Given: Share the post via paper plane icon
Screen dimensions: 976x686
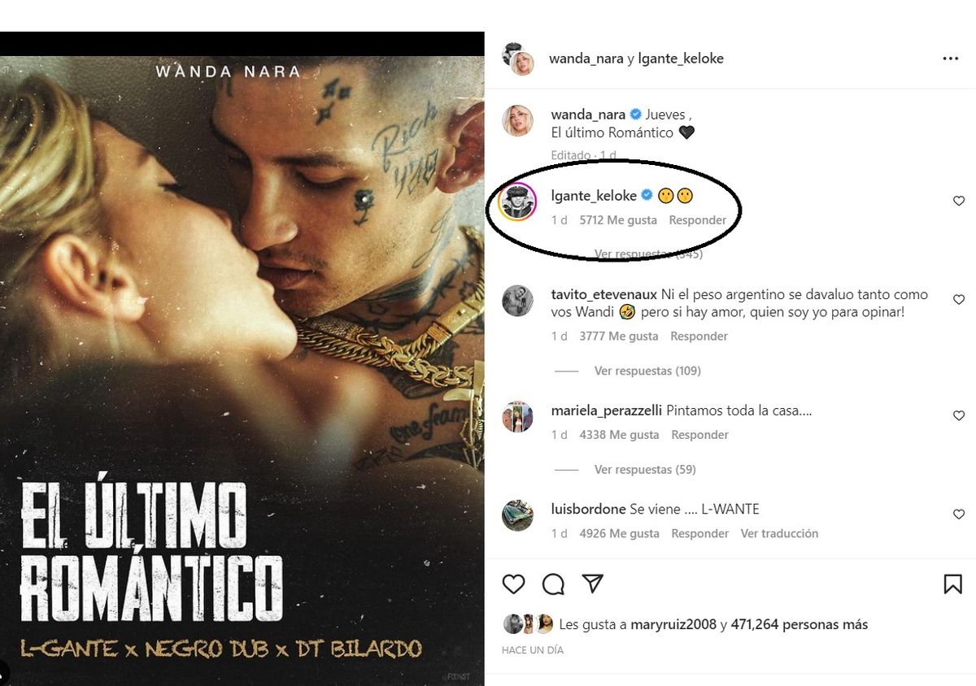Looking at the screenshot, I should pos(593,584).
